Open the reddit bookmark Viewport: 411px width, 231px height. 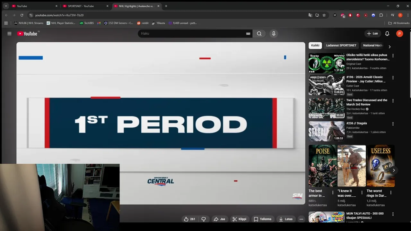(x=143, y=23)
